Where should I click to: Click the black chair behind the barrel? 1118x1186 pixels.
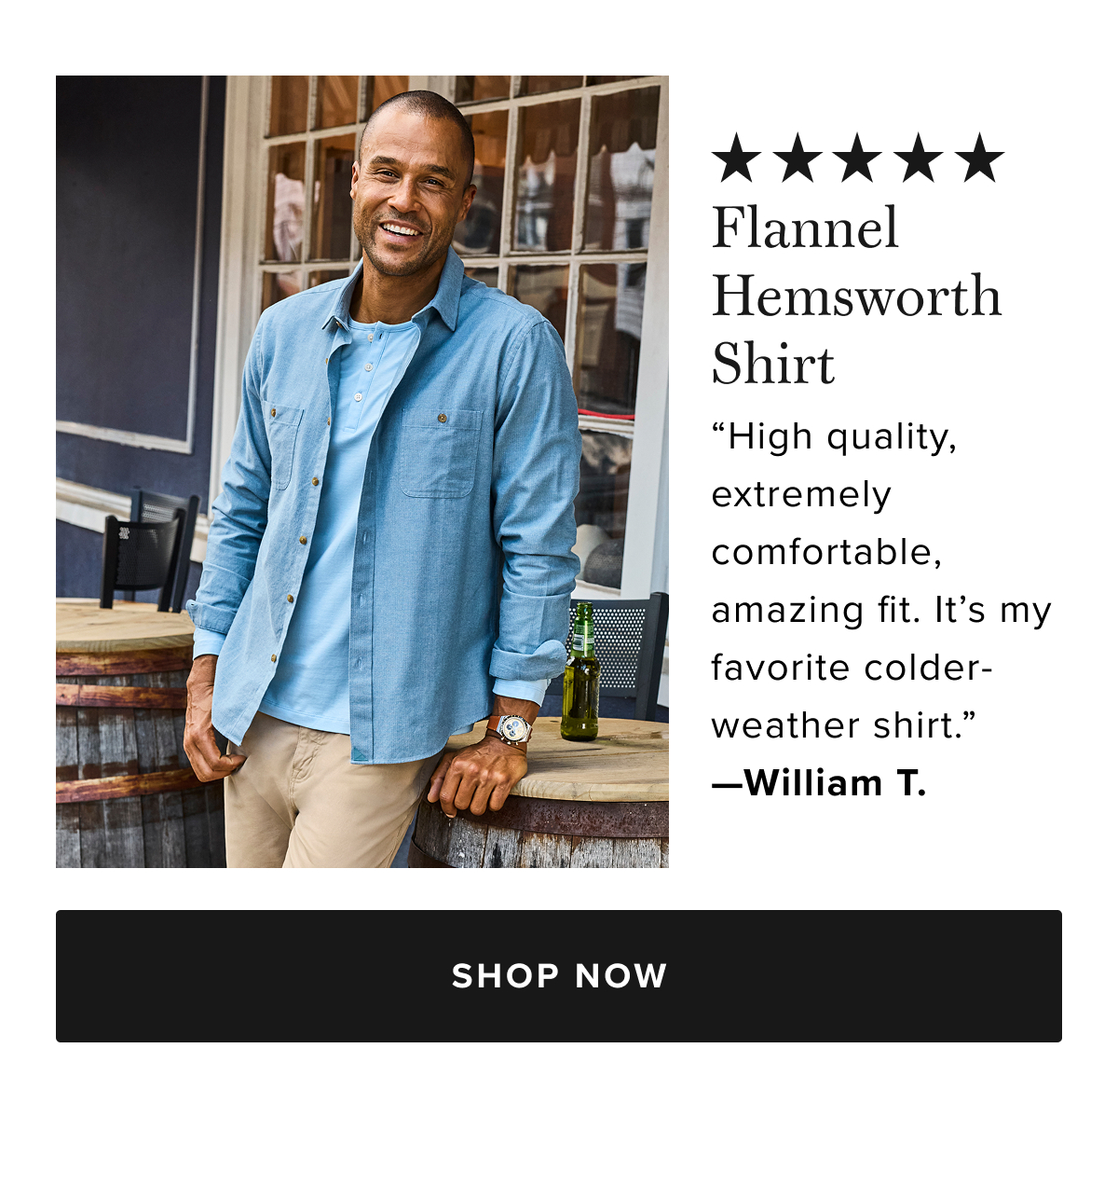149,550
